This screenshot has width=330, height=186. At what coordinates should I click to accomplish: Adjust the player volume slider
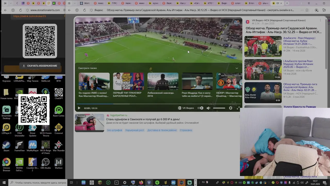219,108
